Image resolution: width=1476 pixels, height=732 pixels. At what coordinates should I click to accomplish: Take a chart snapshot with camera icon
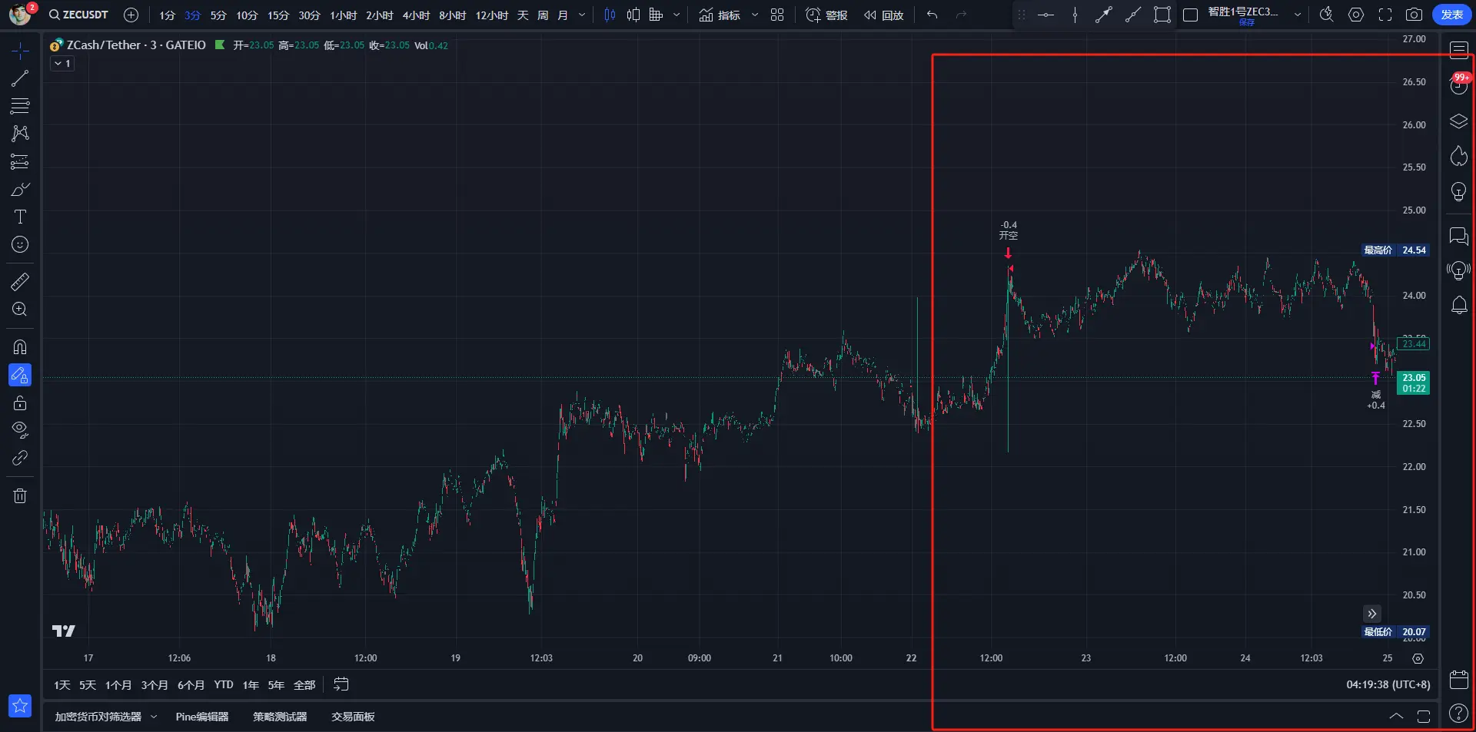tap(1413, 15)
